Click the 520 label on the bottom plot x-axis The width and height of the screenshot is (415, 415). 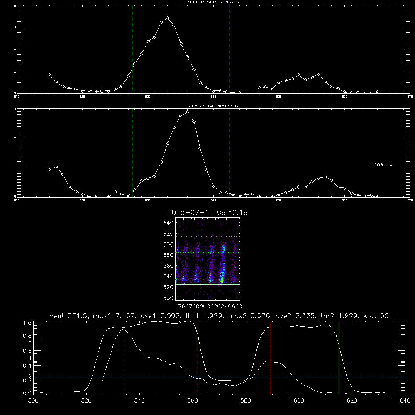[x=86, y=401]
